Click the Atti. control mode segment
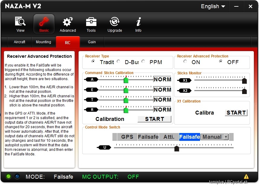 [x=169, y=137]
